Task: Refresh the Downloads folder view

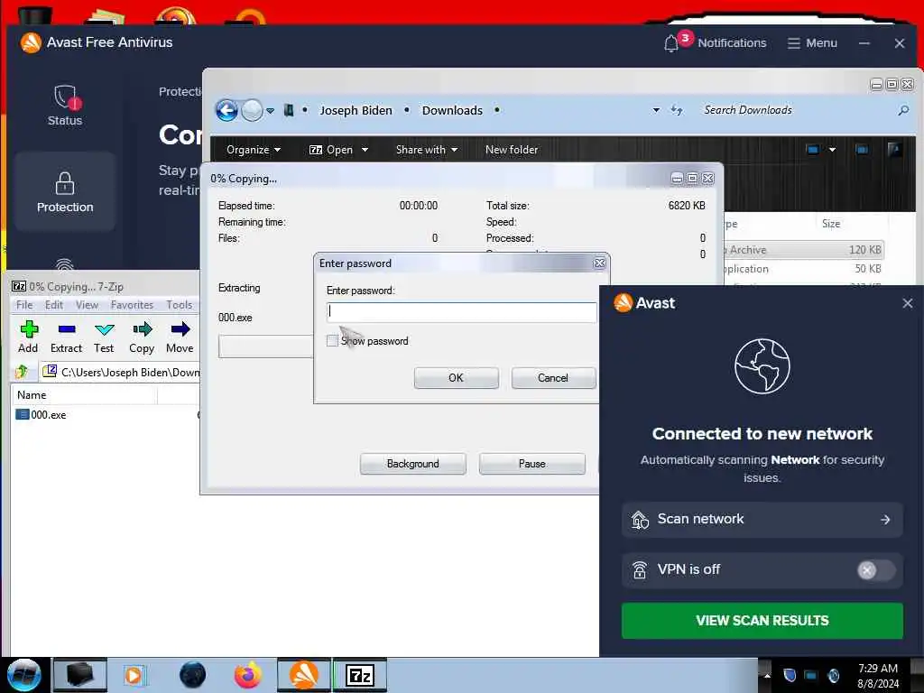Action: click(x=677, y=110)
